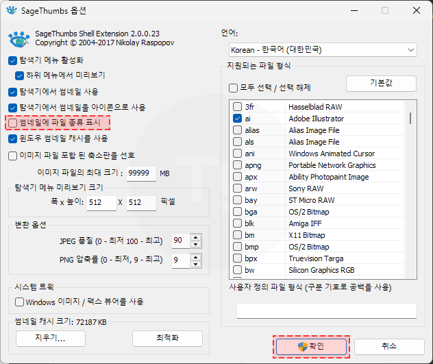Click the JPEG 품질 value field 90
The height and width of the screenshot is (364, 433).
point(181,241)
